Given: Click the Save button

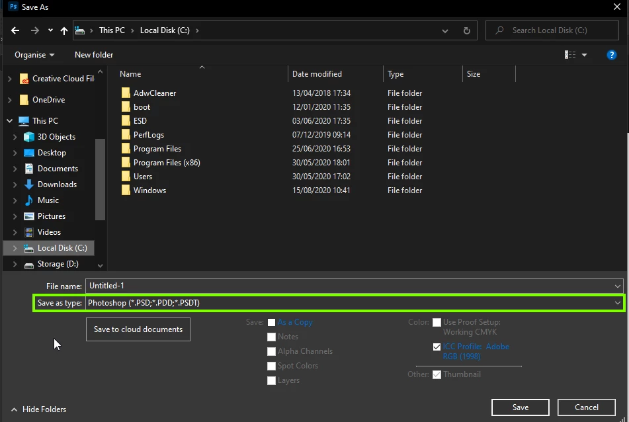Looking at the screenshot, I should 521,407.
